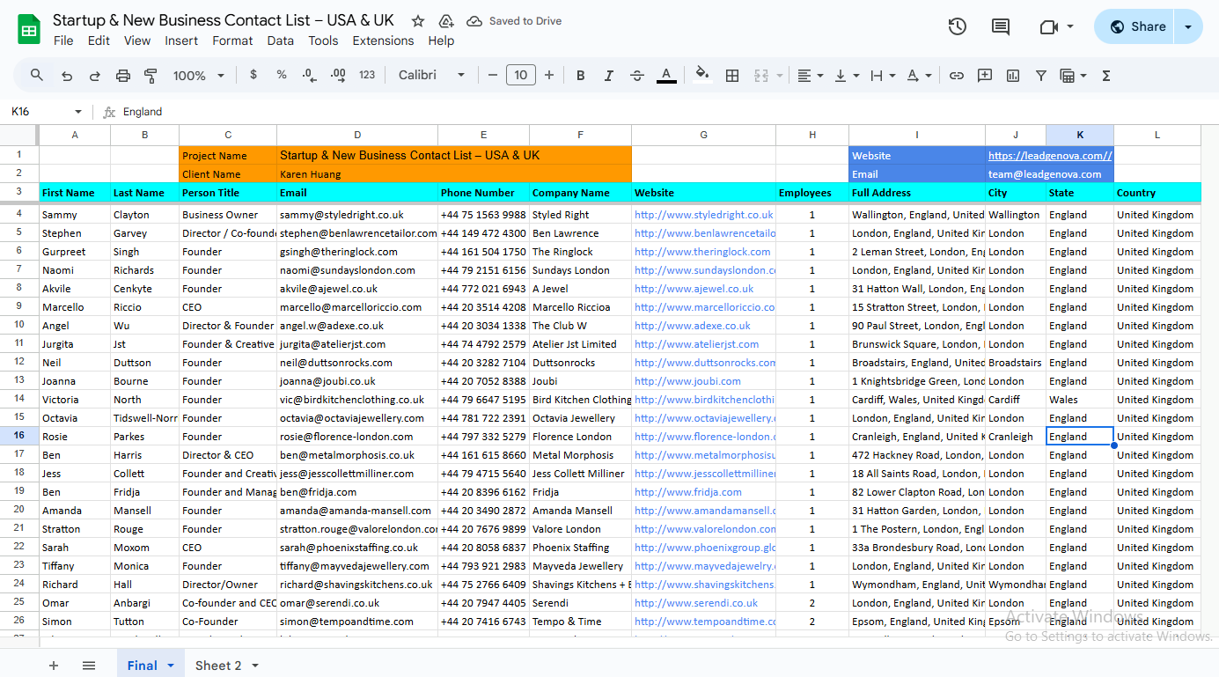Toggle italic formatting
Viewport: 1219px width, 677px height.
(608, 76)
